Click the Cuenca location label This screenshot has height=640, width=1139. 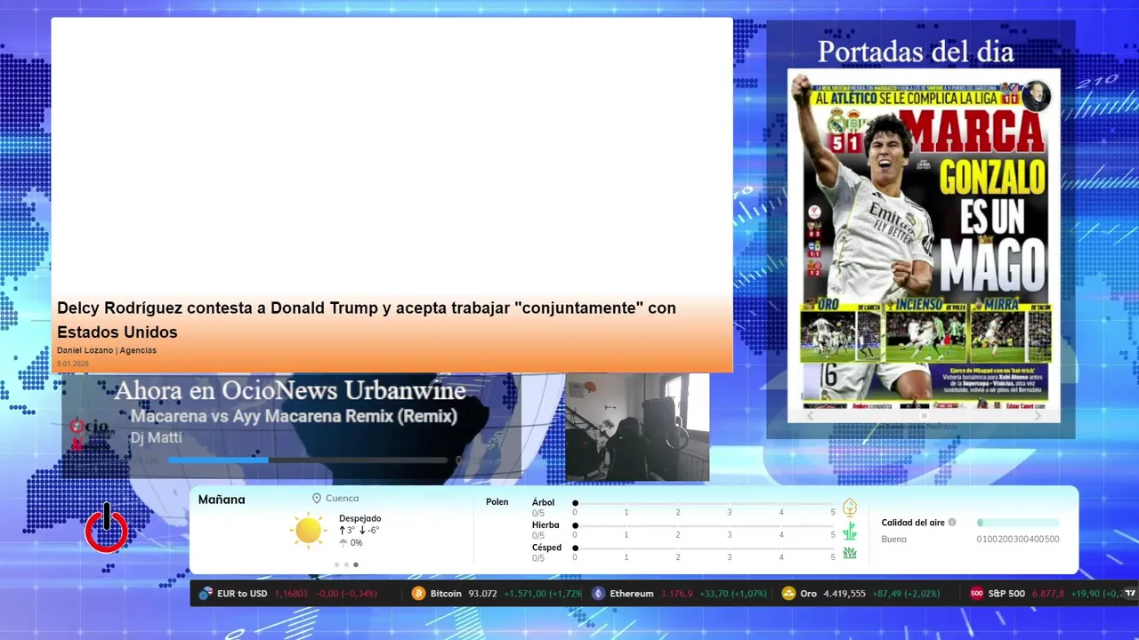[x=343, y=499]
